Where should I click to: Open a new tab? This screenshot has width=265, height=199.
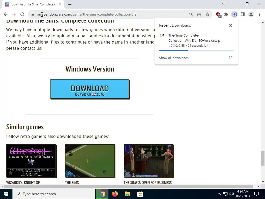[x=70, y=4]
